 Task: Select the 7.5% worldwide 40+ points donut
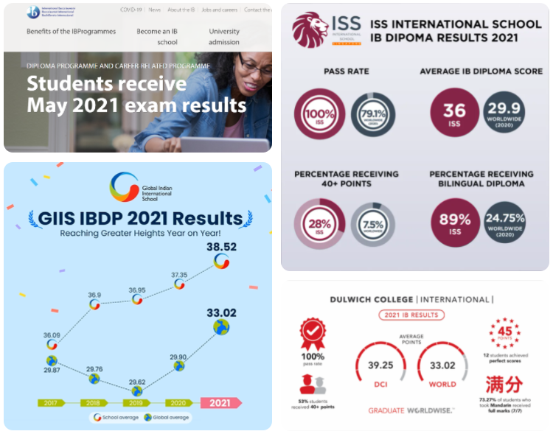click(x=373, y=224)
